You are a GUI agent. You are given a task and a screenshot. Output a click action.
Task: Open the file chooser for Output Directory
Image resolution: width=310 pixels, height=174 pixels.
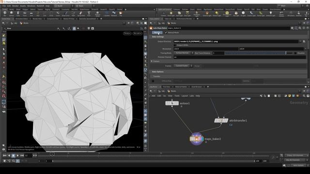pyautogui.click(x=304, y=42)
